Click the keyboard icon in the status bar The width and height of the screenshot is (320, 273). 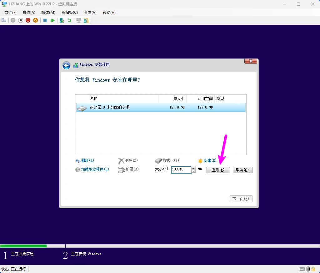pos(302,269)
